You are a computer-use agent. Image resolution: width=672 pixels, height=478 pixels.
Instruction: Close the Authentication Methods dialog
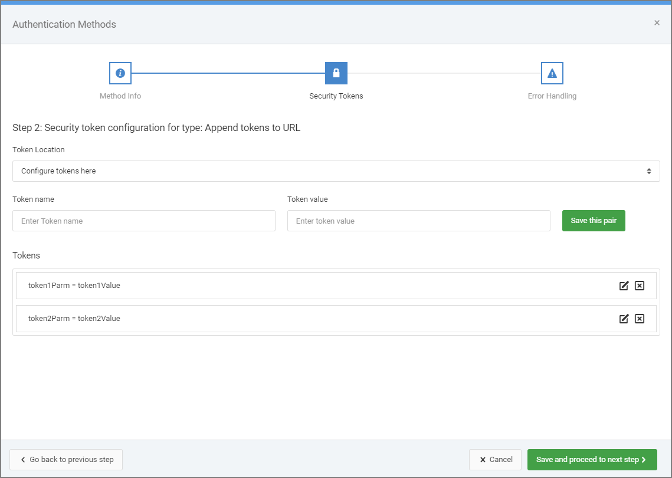(657, 23)
